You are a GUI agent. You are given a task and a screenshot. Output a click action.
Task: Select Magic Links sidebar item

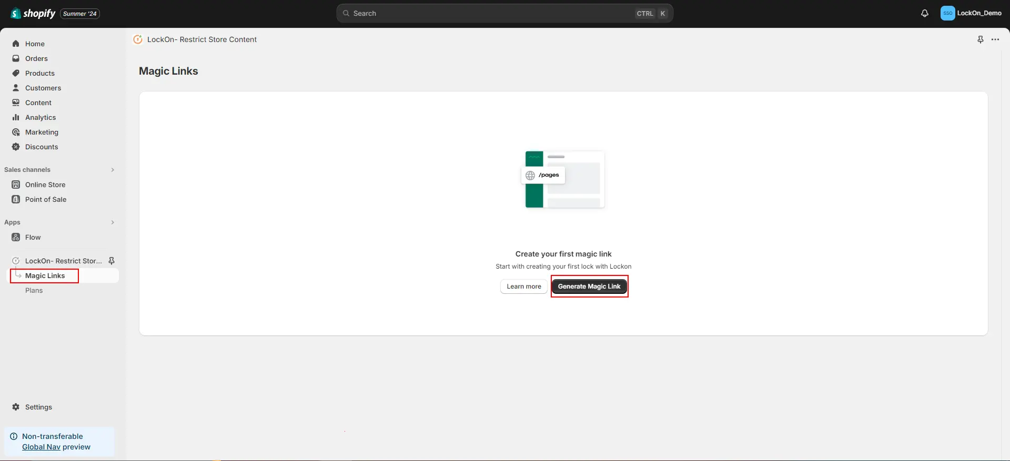pos(63,275)
